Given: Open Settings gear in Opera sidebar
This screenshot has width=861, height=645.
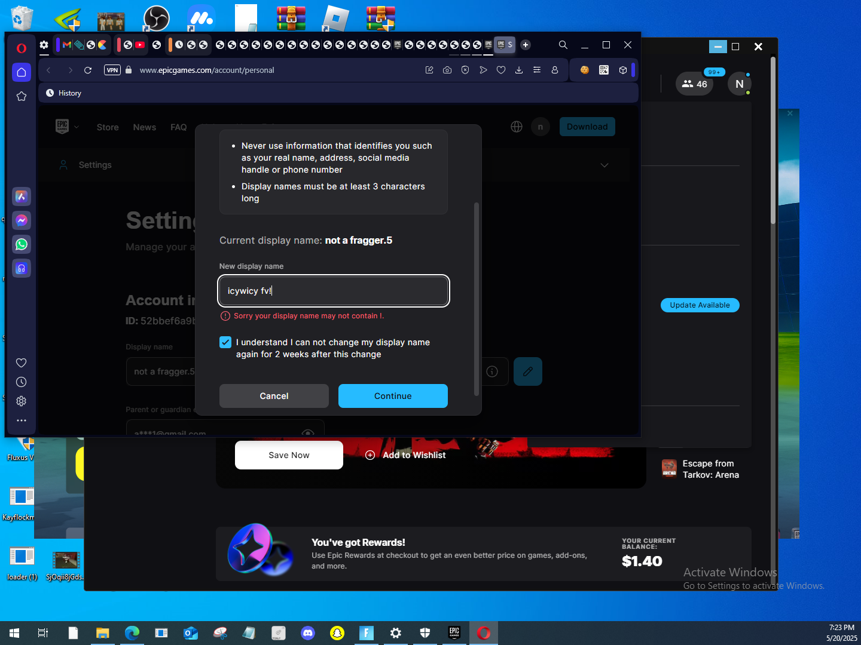Looking at the screenshot, I should click(22, 401).
